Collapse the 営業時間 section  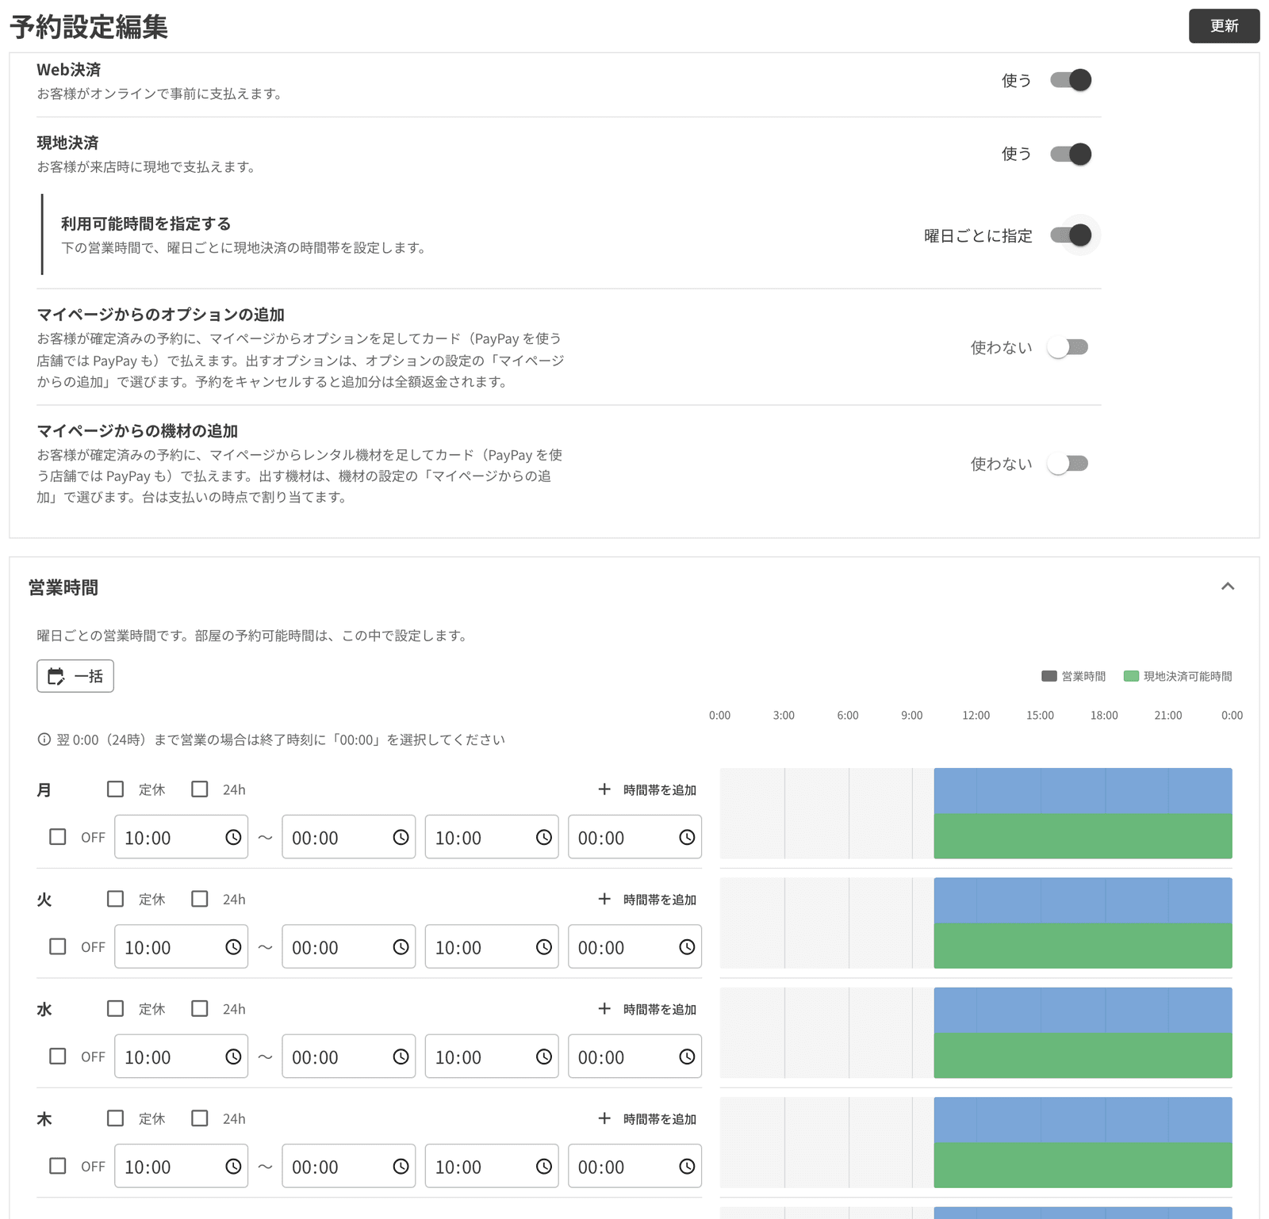1228,587
